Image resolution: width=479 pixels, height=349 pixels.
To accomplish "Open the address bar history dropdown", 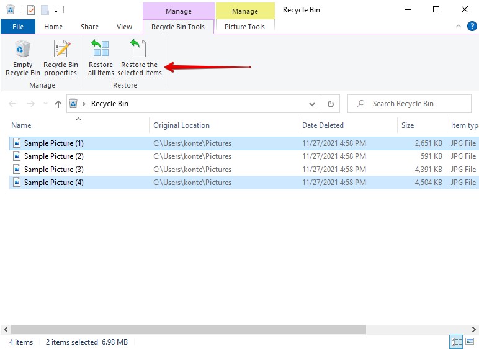I will 312,104.
